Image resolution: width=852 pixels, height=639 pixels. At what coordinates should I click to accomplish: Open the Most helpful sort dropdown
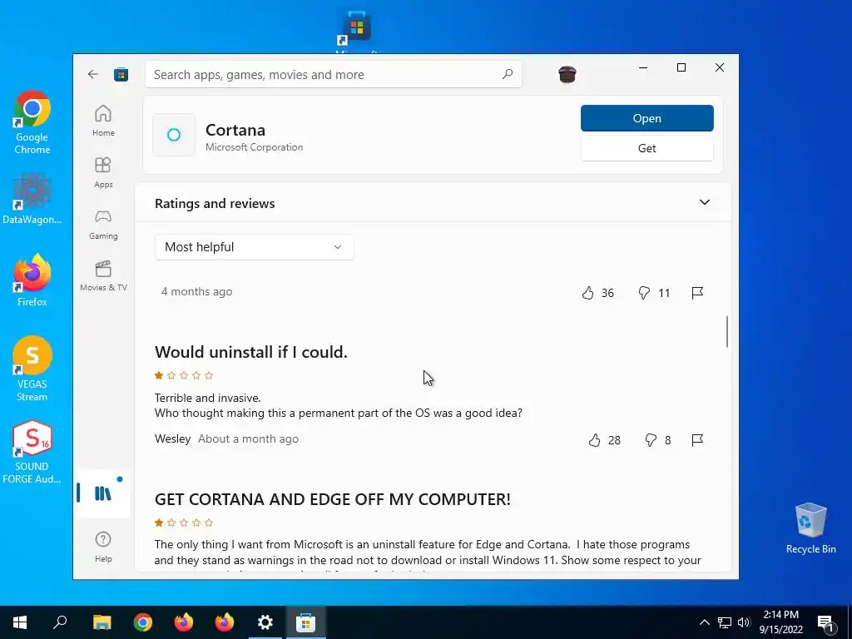(x=255, y=247)
